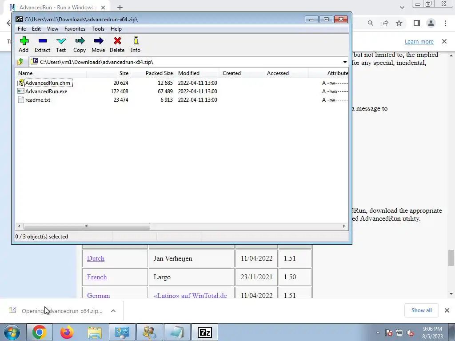Click the scroll left arrow in 7-Zip
The image size is (455, 341).
point(19,226)
